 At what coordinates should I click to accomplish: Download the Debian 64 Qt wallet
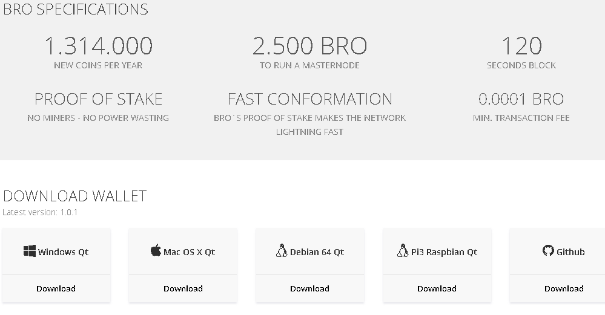click(310, 288)
